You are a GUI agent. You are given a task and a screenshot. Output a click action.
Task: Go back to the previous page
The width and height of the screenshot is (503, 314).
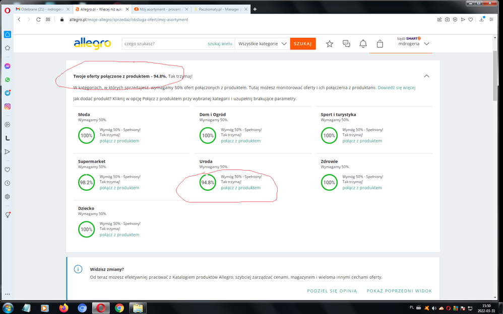point(19,20)
